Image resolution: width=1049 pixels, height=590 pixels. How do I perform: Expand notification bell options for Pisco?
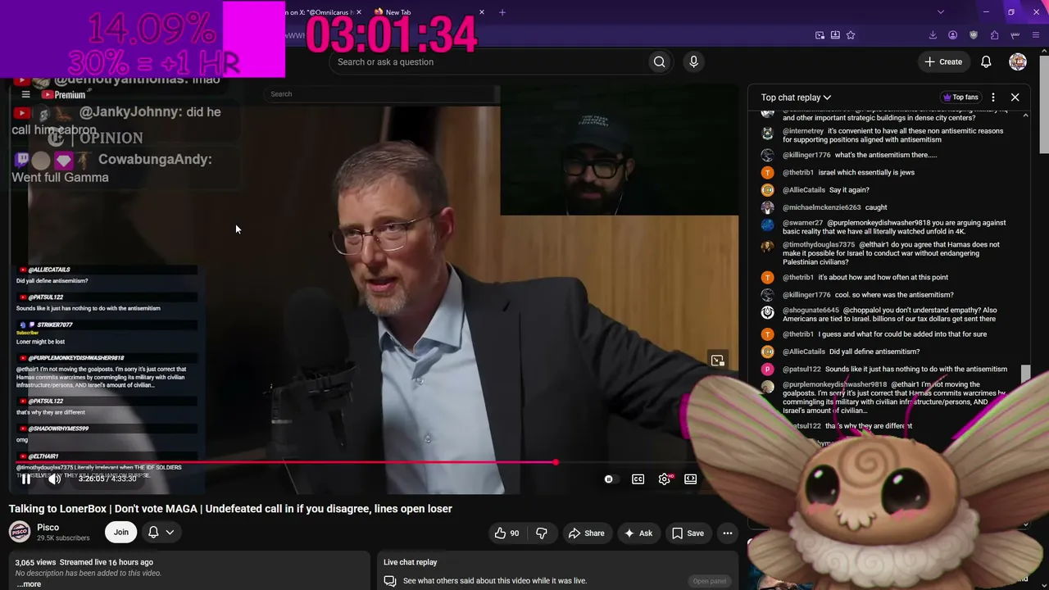[161, 533]
